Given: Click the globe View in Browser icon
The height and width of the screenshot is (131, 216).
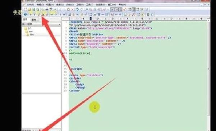Looking at the screenshot, I should (x=26, y=14).
